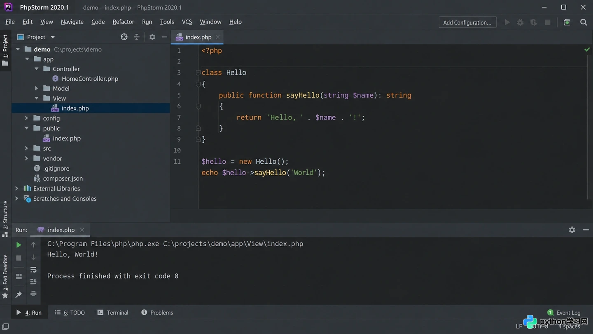This screenshot has height=334, width=593.
Task: Toggle tool window bars via bottom-left corner icon
Action: (6, 326)
